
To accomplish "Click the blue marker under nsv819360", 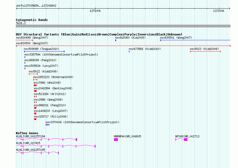I will 116,40.
